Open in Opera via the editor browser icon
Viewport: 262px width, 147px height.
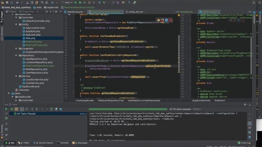[x=170, y=20]
